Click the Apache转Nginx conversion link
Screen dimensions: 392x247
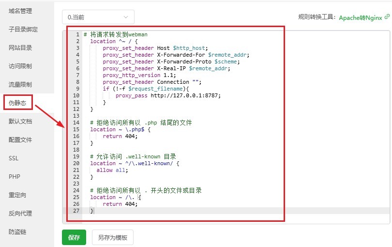coord(361,18)
